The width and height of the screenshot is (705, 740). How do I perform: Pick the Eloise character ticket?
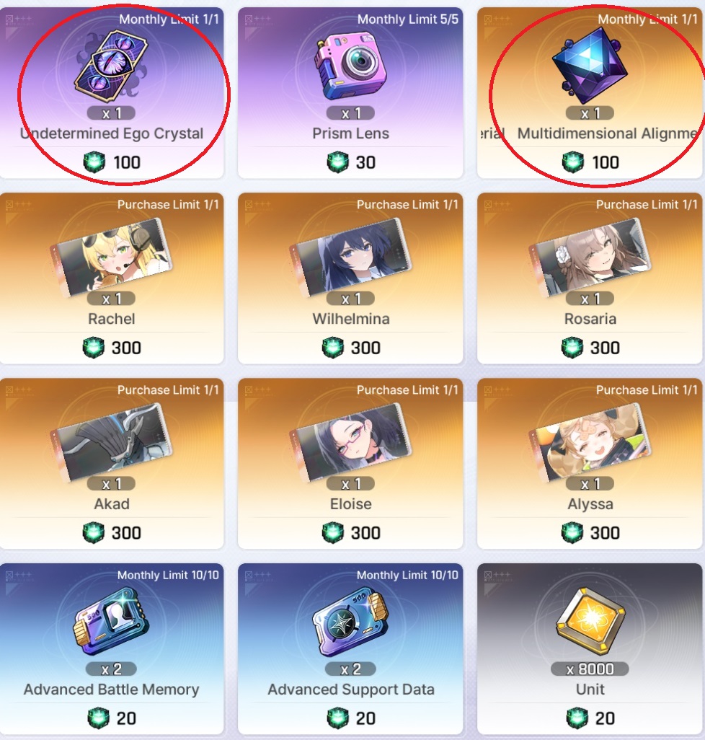[x=350, y=442]
